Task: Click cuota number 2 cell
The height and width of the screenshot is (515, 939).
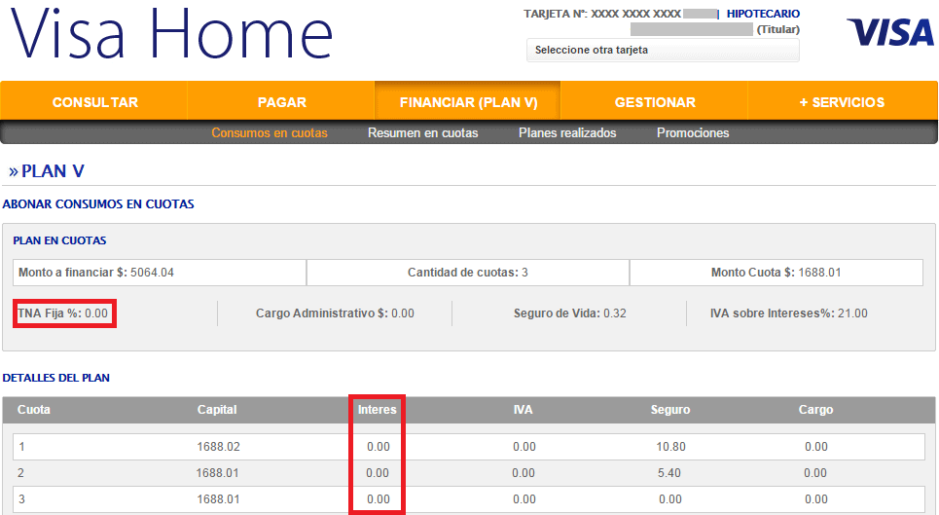Action: [21, 473]
